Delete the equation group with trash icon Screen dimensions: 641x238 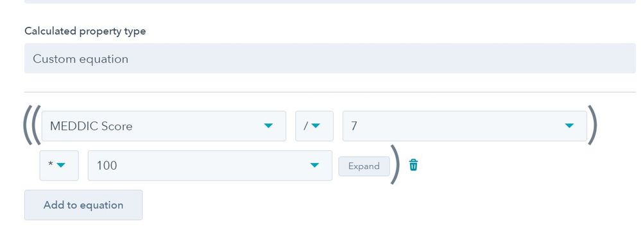[x=413, y=165]
